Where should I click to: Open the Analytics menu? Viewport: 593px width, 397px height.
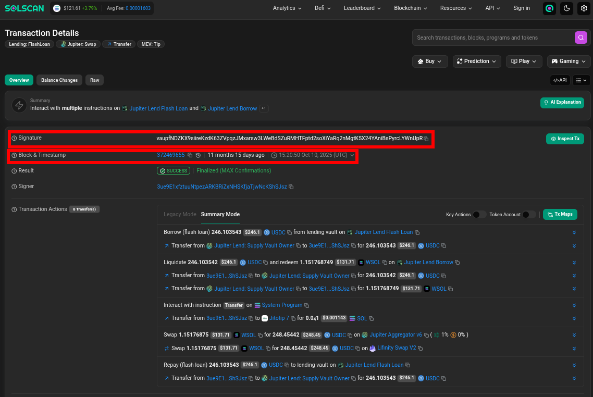click(287, 8)
